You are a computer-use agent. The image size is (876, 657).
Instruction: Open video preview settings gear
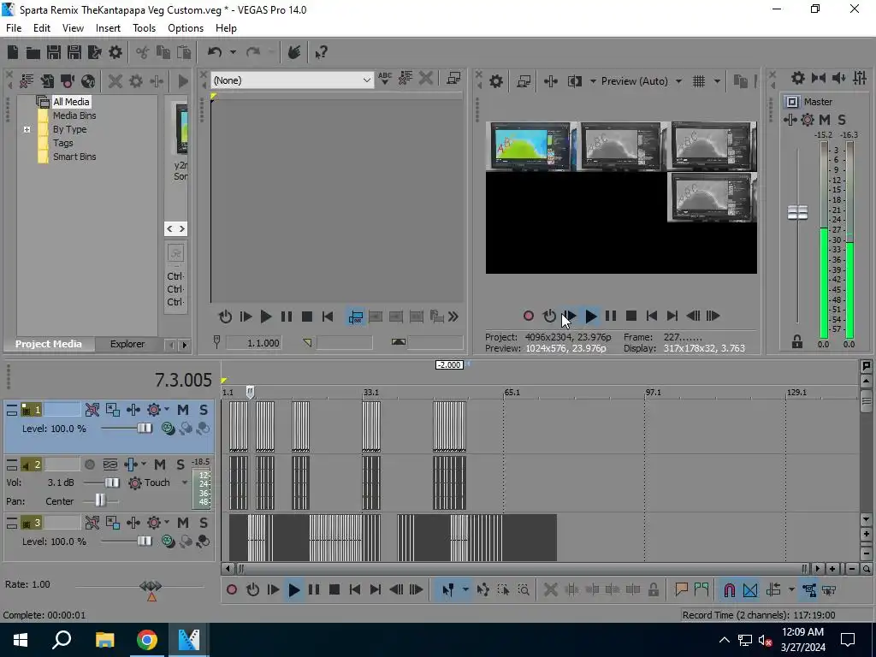pyautogui.click(x=495, y=81)
